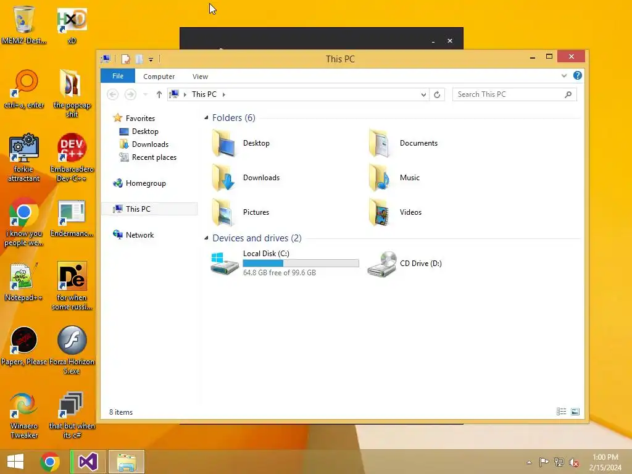Viewport: 632px width, 474px height.
Task: Click the search magnifier icon
Action: click(x=568, y=94)
